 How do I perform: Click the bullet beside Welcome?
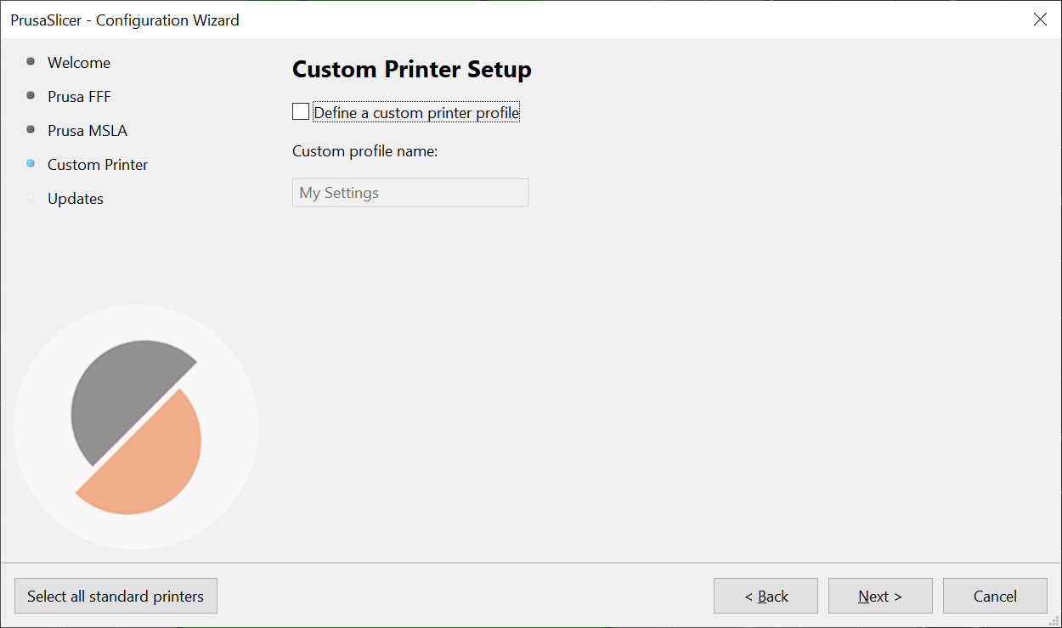[31, 61]
